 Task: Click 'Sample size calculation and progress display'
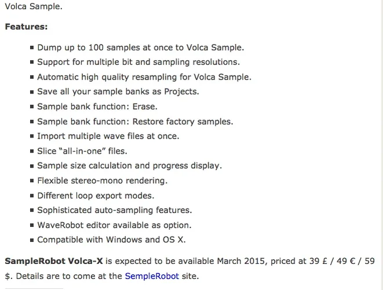(129, 166)
